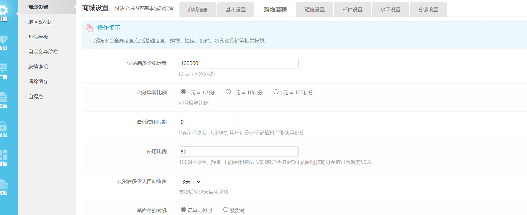
Task: Switch to the 短信设置 tab
Action: 315,9
